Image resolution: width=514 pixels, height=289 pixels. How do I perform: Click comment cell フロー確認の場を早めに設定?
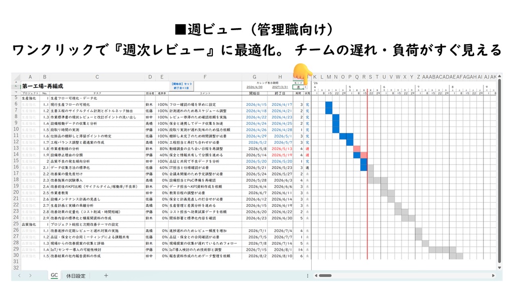coord(205,104)
